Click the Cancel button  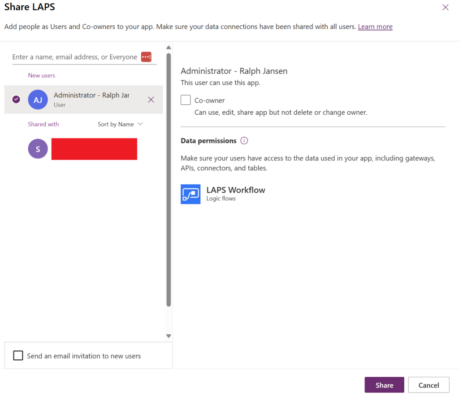(x=429, y=385)
